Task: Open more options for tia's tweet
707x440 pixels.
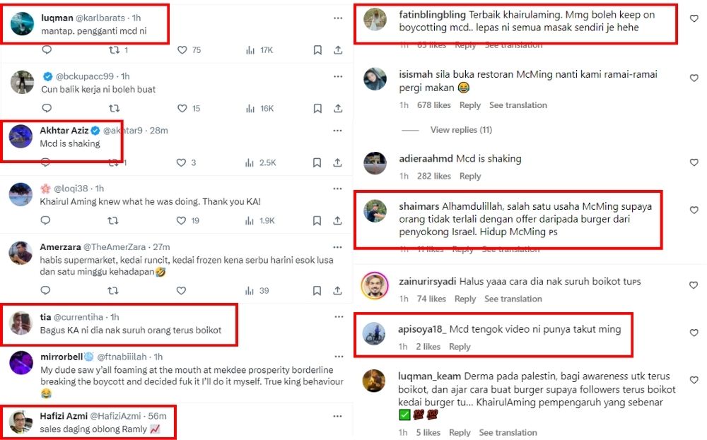Action: click(x=339, y=317)
